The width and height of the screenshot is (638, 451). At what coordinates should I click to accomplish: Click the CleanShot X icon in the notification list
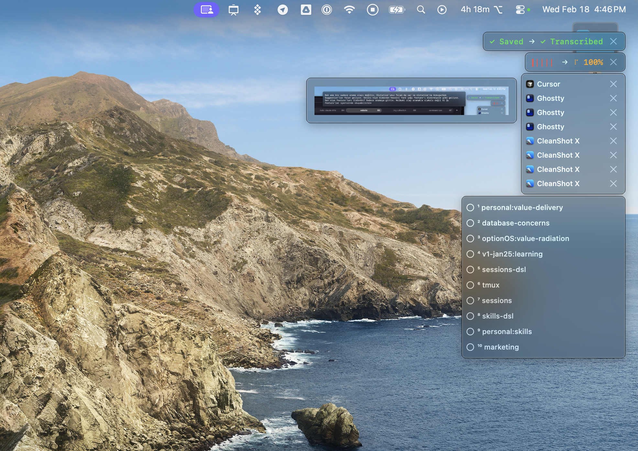point(530,141)
